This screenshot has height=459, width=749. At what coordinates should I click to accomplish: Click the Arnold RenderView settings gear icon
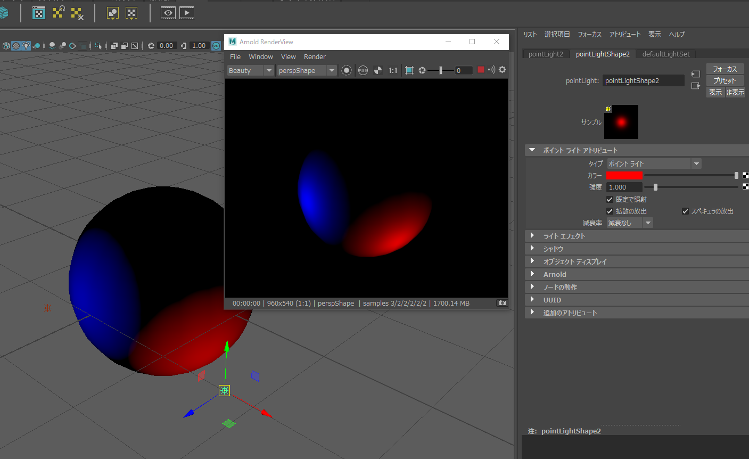click(x=502, y=70)
